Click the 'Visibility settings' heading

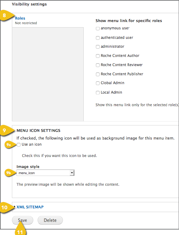29,4
